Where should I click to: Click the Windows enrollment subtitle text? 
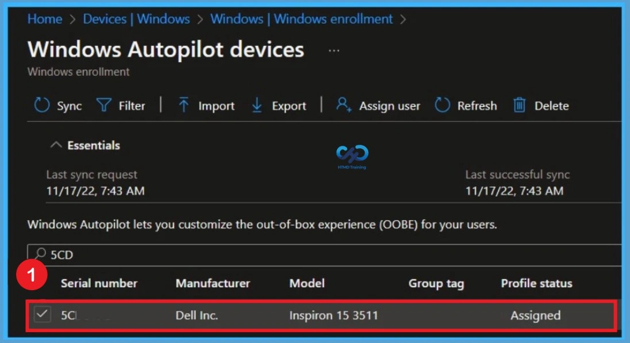coord(78,72)
